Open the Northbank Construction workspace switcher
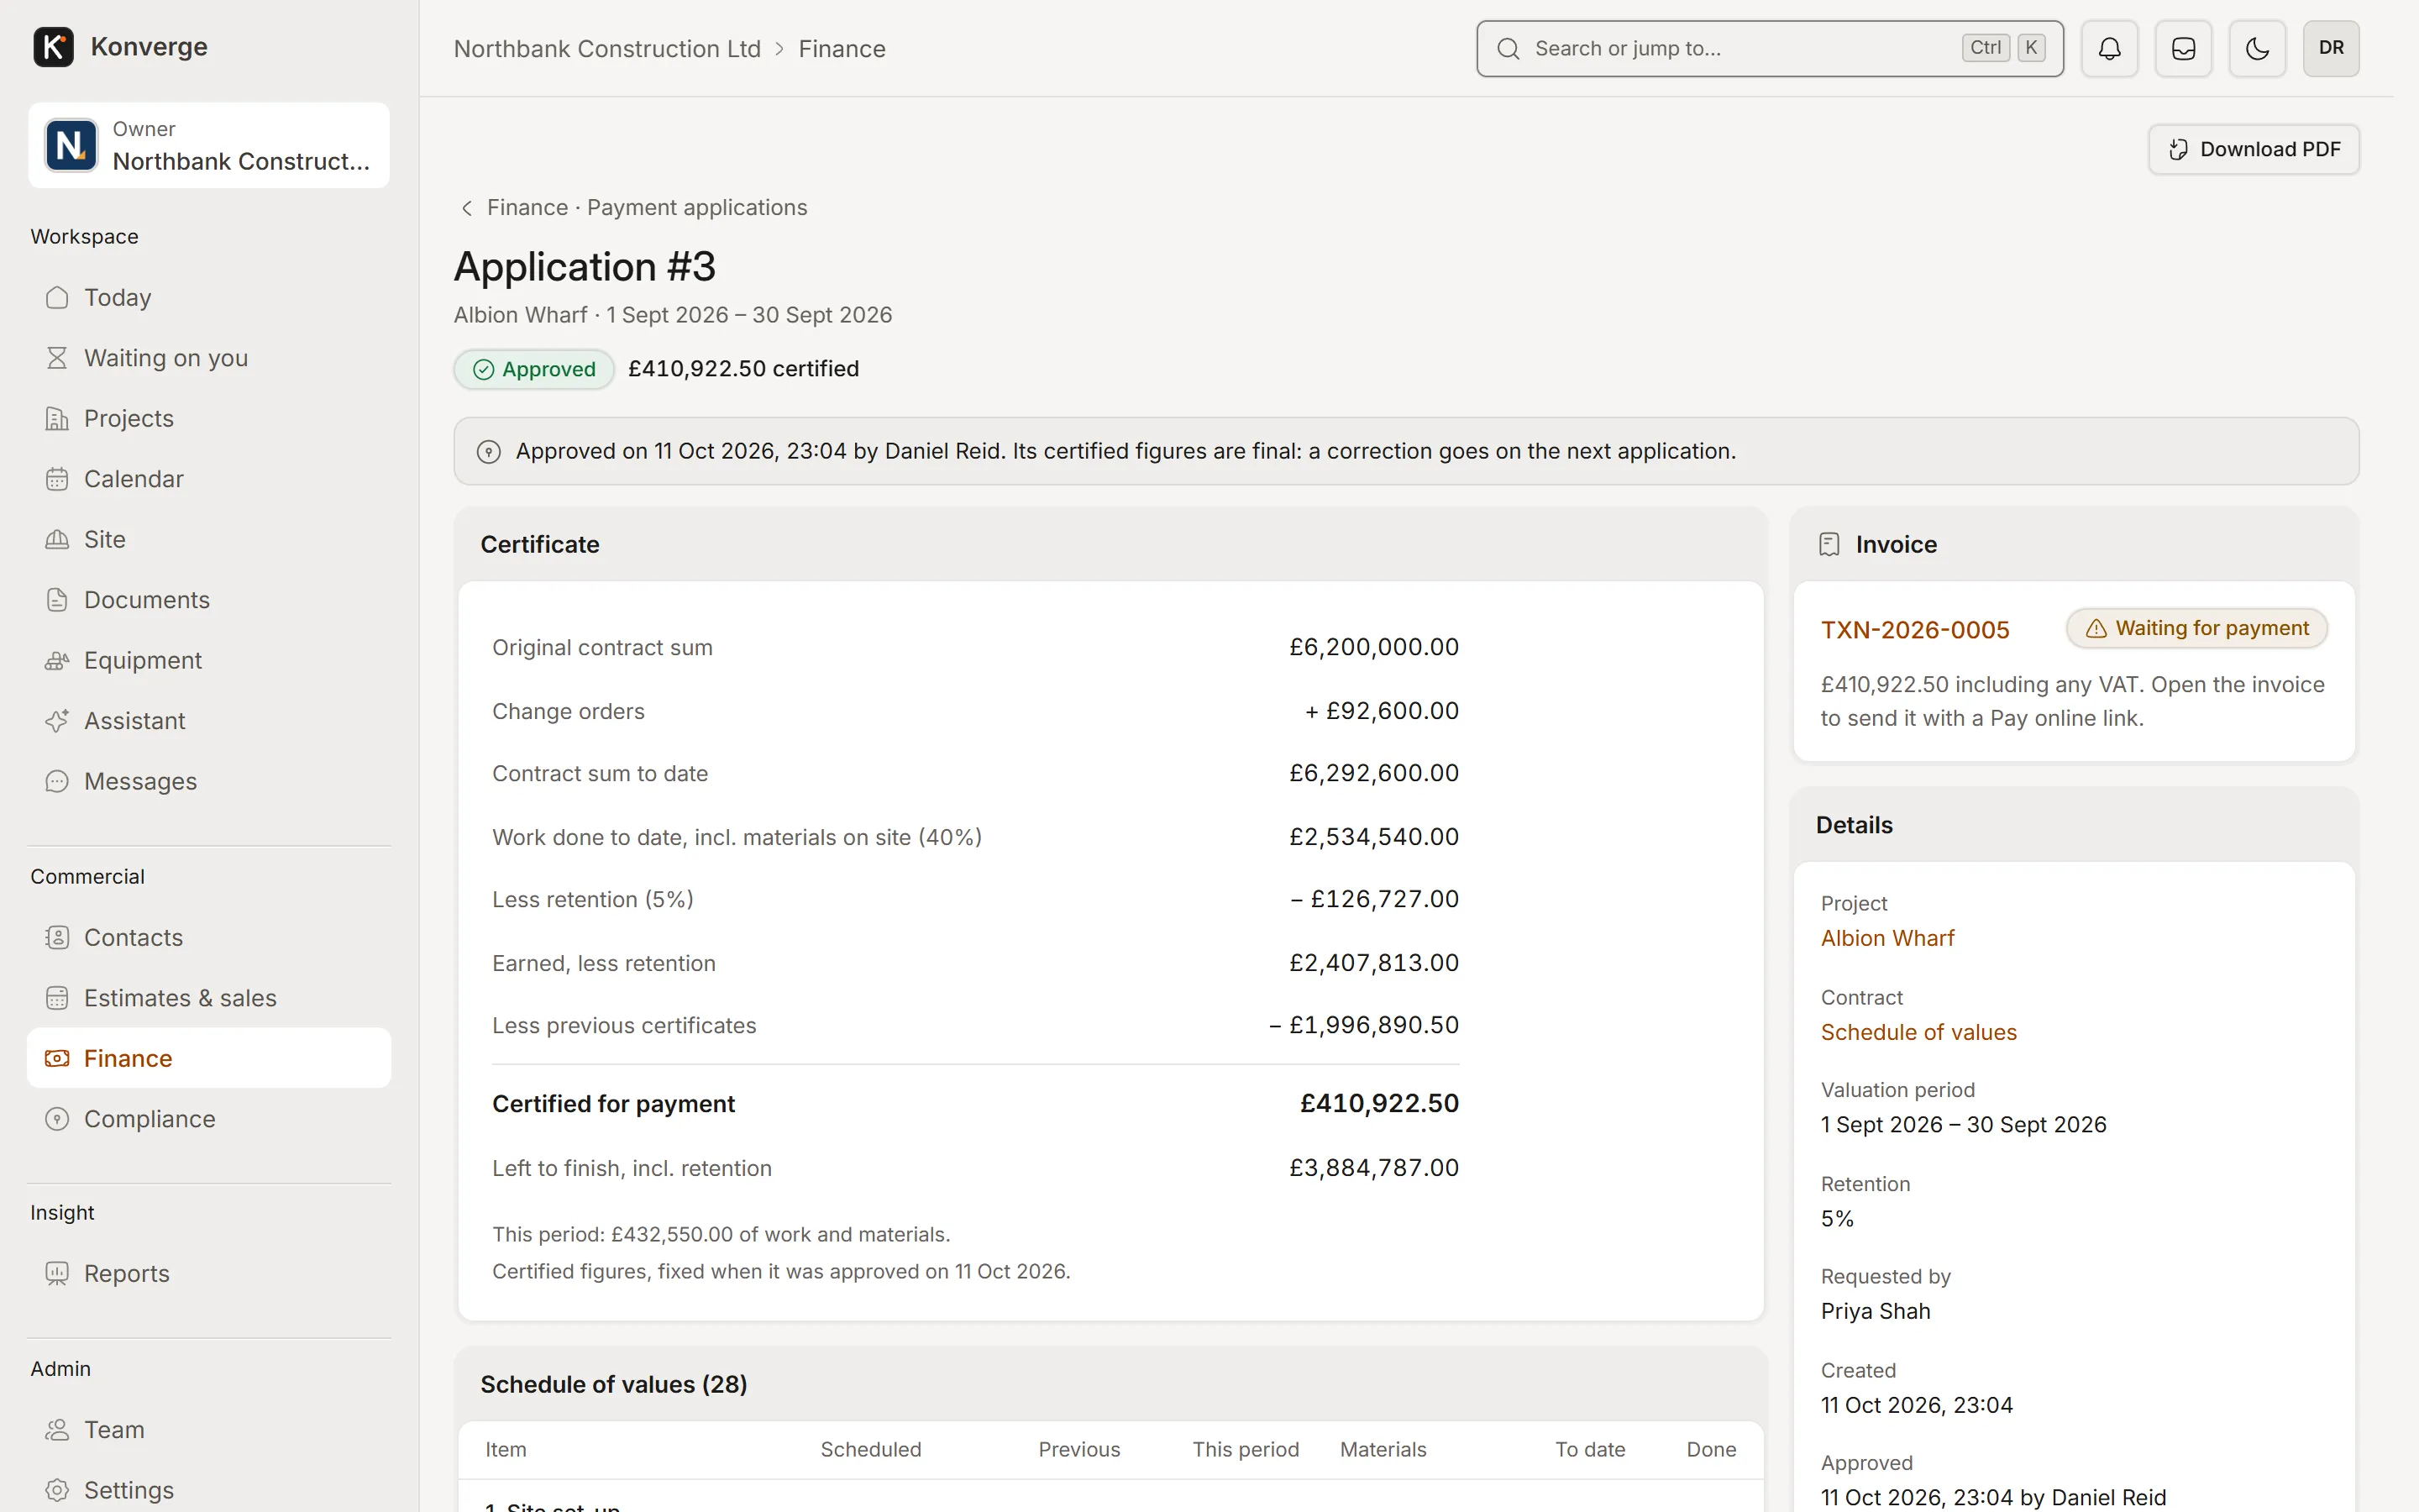2419x1512 pixels. [x=209, y=145]
